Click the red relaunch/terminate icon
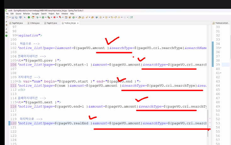 click(x=60, y=17)
